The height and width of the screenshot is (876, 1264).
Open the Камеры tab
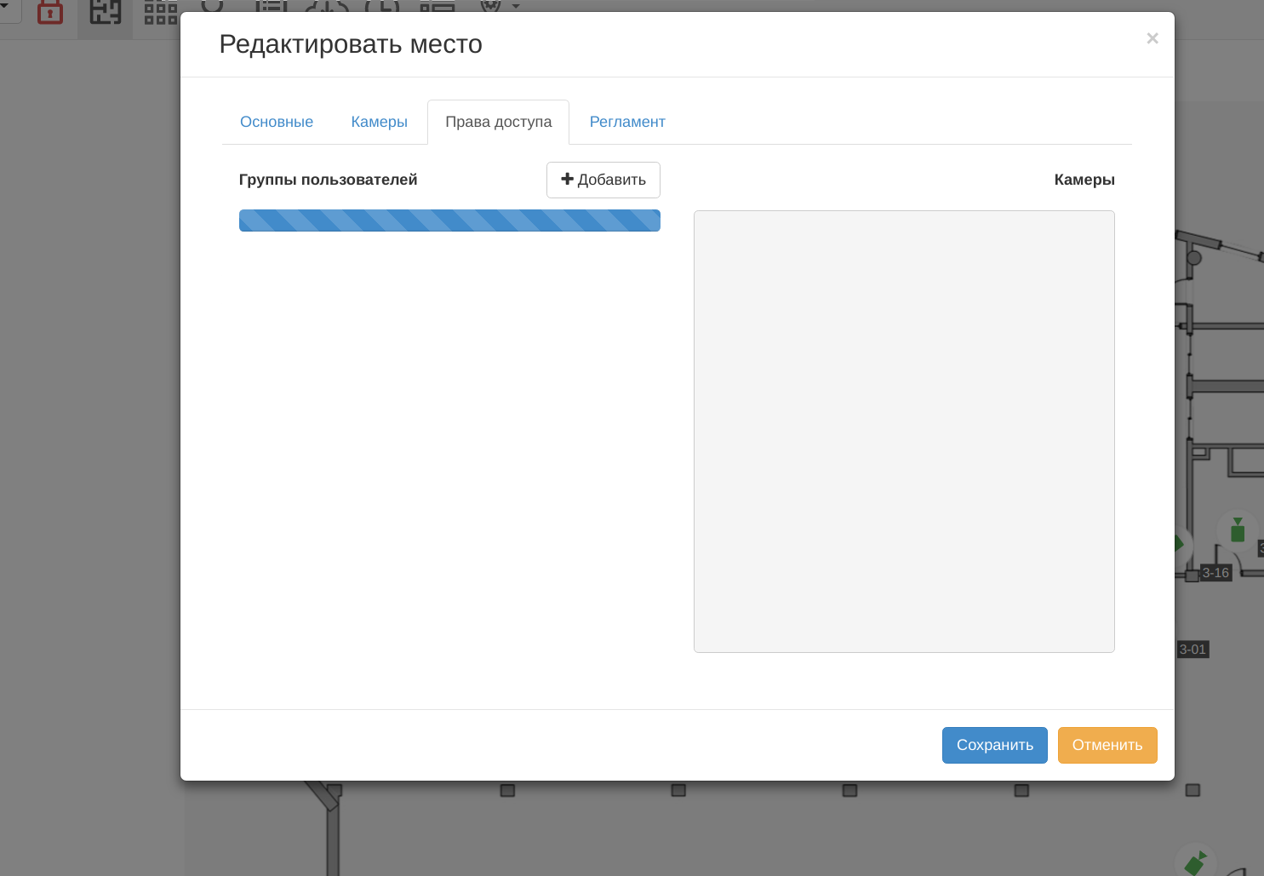[379, 122]
